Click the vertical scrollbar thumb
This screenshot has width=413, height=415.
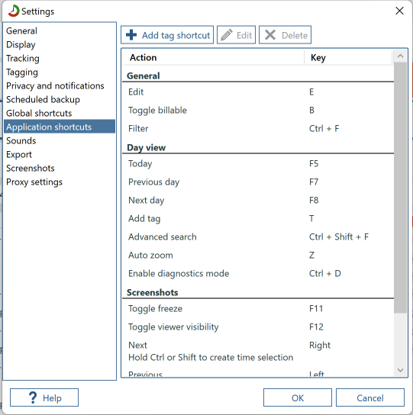pyautogui.click(x=400, y=188)
